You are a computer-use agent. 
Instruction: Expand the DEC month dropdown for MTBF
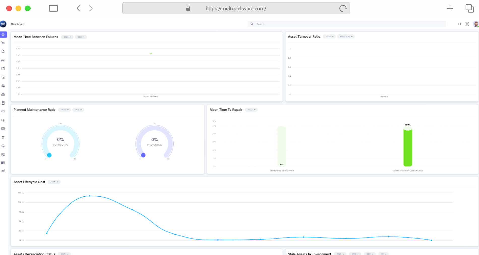tap(81, 37)
